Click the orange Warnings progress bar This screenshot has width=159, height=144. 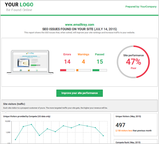[x=83, y=70]
